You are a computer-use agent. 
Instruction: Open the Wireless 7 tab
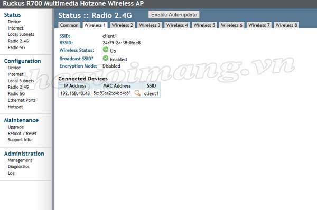click(x=259, y=25)
